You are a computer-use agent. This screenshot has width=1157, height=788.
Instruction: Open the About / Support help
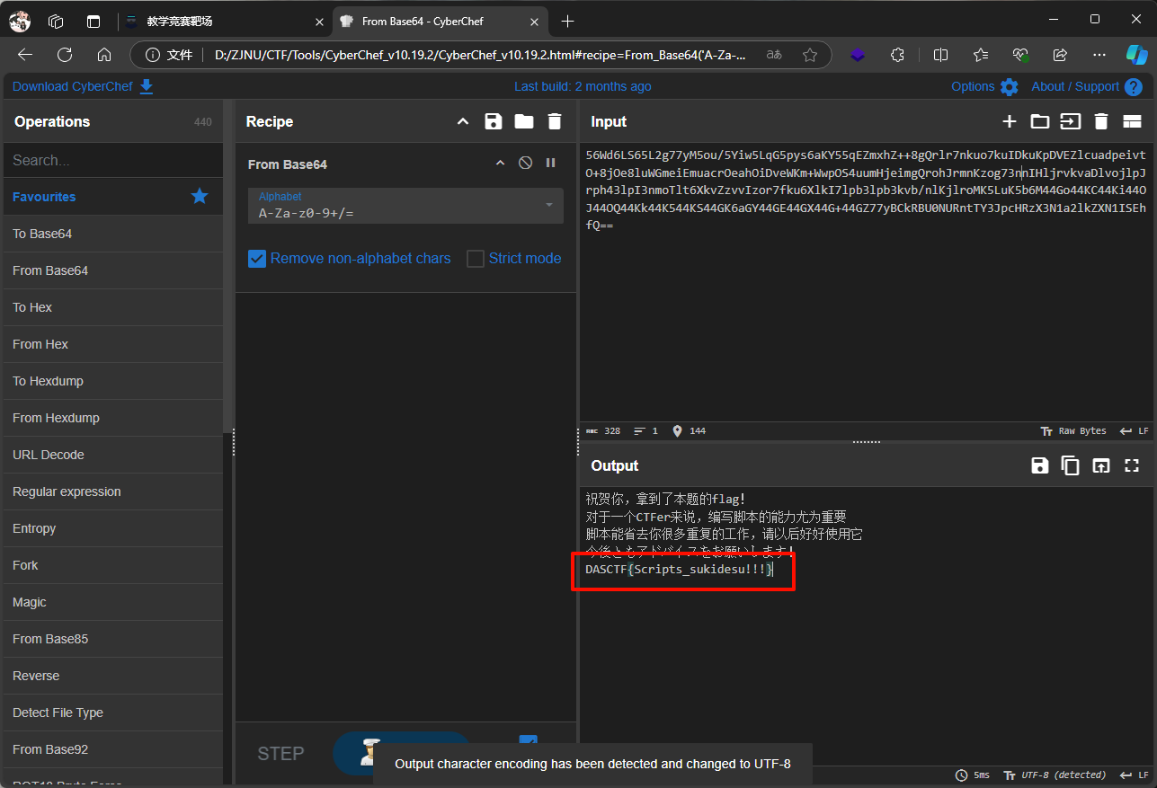[x=1086, y=86]
